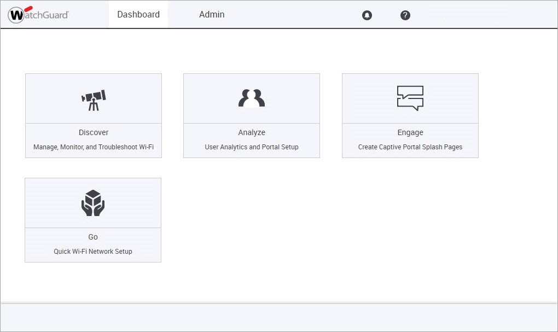
Task: Switch to the Dashboard tab
Action: [x=138, y=15]
